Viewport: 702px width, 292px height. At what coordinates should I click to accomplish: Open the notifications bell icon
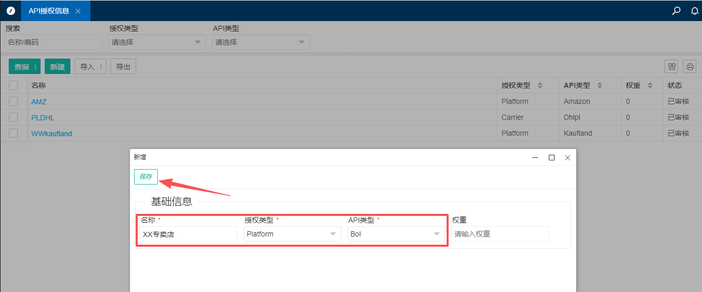[695, 11]
